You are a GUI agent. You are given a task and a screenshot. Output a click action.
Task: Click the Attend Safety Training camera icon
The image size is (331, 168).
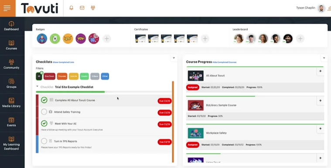click(51, 112)
